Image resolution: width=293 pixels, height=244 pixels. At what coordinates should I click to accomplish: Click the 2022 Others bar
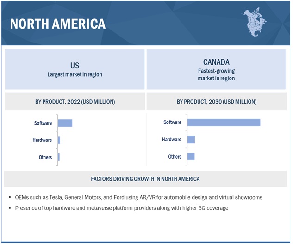[x=59, y=157]
